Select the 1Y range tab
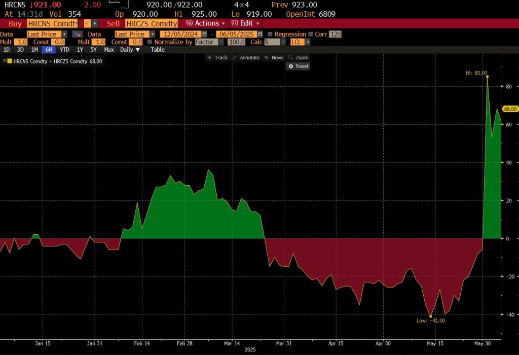 click(x=80, y=50)
